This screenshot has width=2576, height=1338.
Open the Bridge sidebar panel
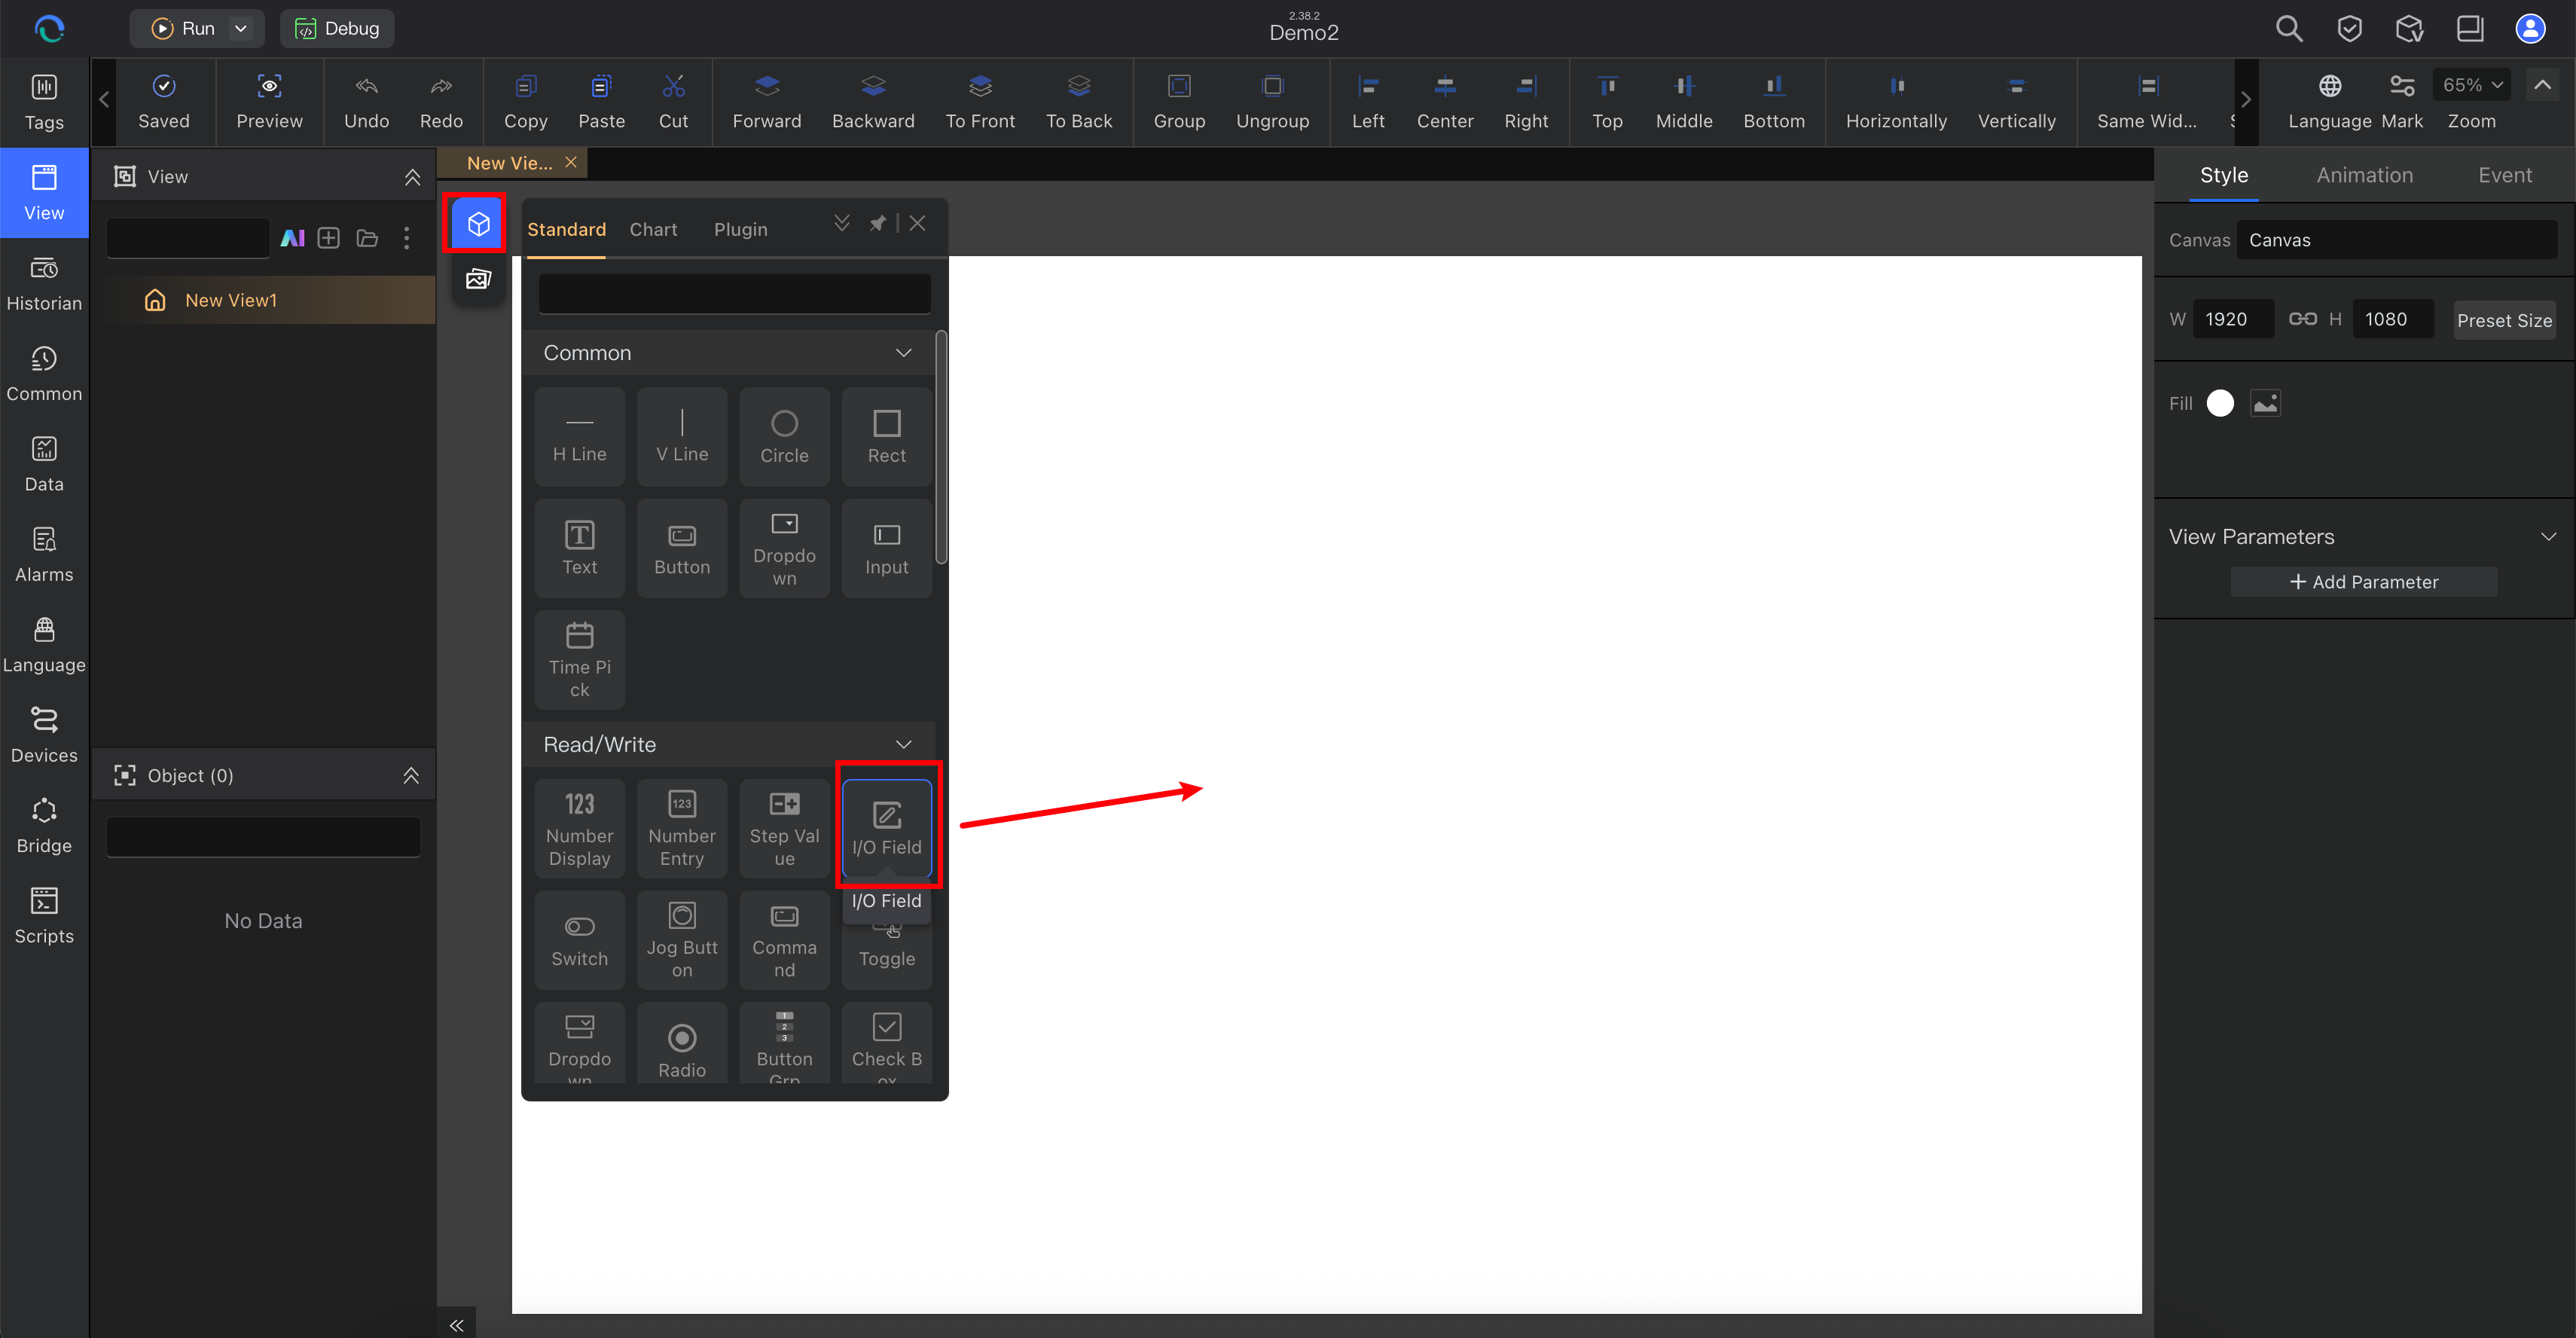click(44, 826)
